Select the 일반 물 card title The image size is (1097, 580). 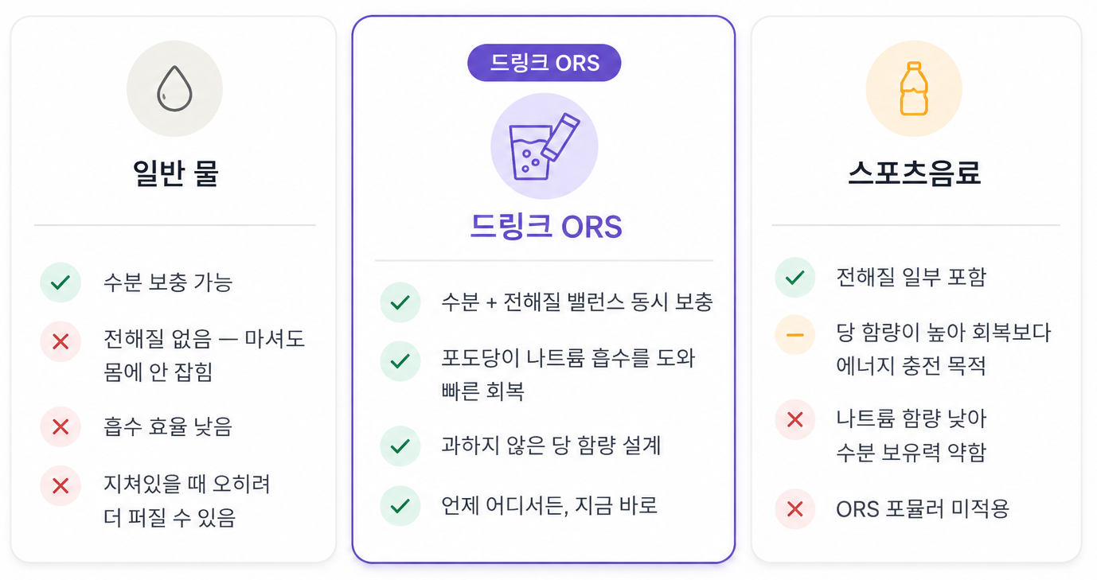[175, 173]
